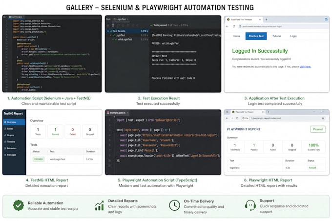Click the playwright-report/index.html address bar
Image resolution: width=332 pixels, height=221 pixels.
[283, 118]
